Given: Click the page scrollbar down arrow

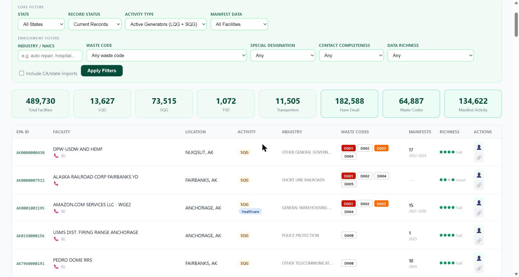Looking at the screenshot, I should tap(516, 274).
